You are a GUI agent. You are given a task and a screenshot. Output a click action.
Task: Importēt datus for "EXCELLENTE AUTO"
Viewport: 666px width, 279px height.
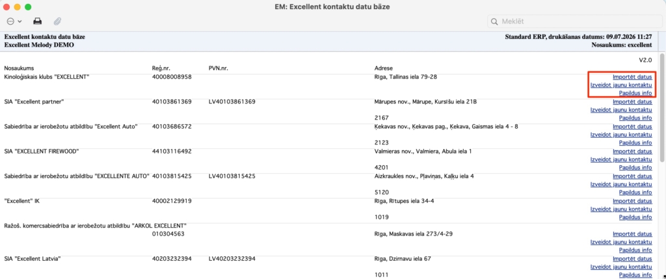tap(632, 176)
